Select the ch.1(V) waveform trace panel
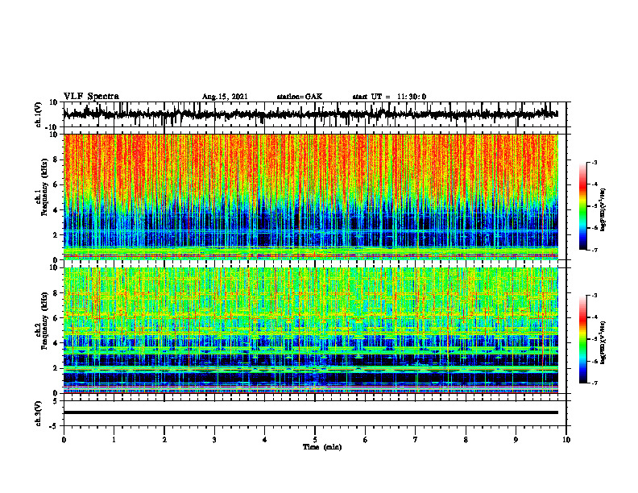The image size is (638, 493). pyautogui.click(x=315, y=114)
